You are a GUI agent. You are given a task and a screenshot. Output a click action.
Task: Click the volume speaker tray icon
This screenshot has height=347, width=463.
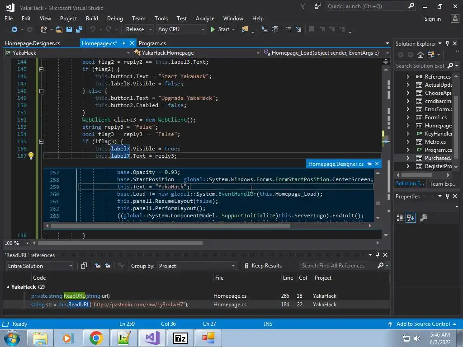click(x=417, y=338)
